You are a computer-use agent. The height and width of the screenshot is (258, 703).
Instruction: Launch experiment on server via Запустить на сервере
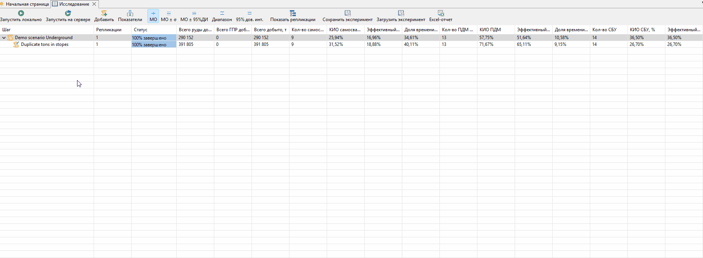tap(68, 16)
